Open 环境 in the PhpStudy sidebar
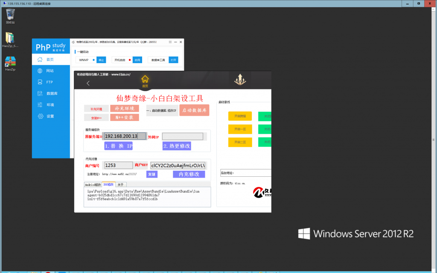The image size is (437, 273). 51,105
